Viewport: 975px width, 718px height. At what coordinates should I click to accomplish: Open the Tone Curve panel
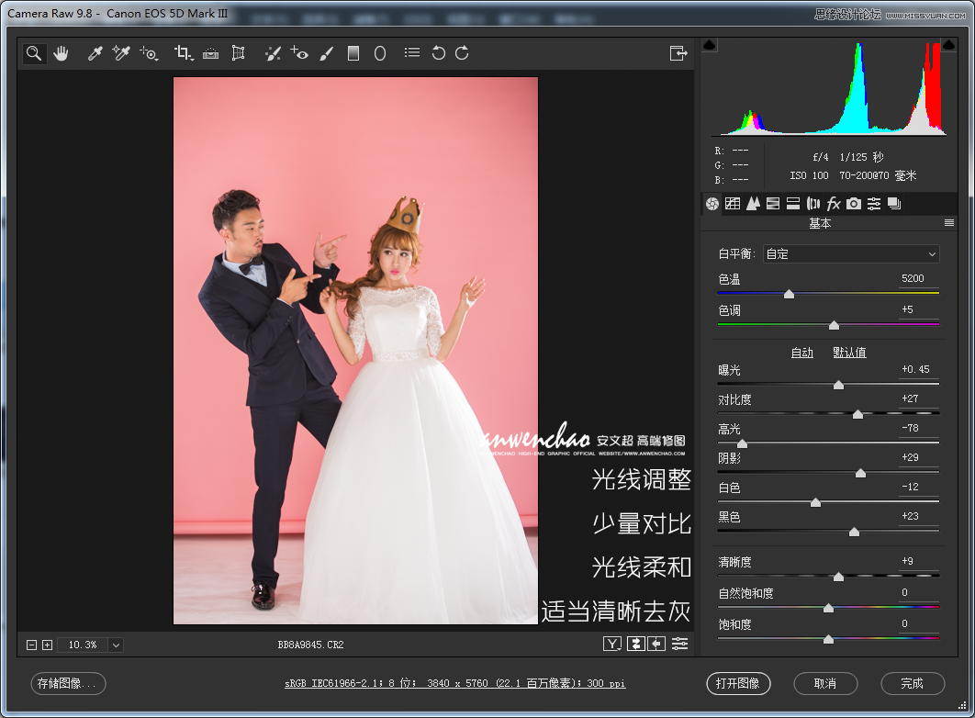733,203
